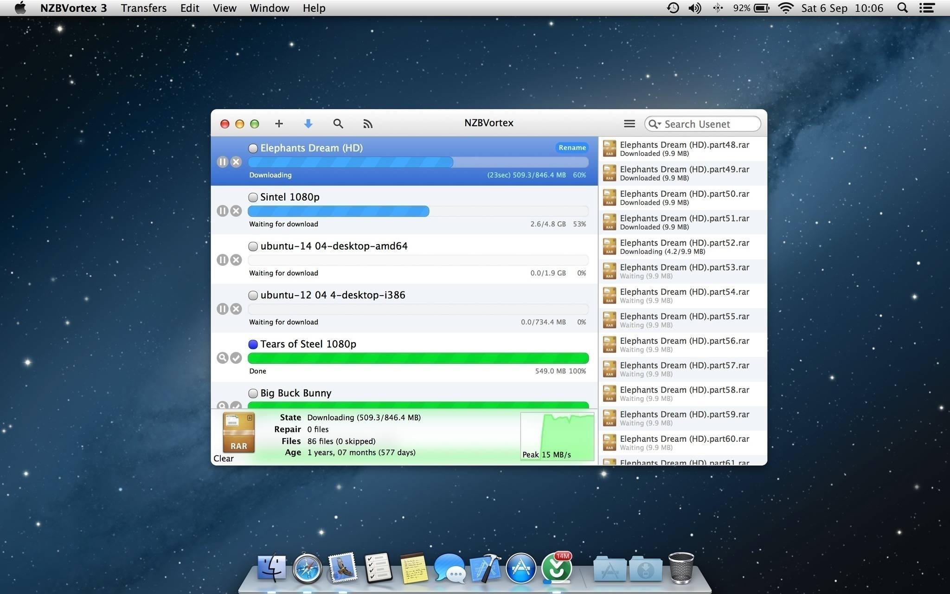
Task: Toggle label circle for Sintel 1080p
Action: (x=253, y=197)
